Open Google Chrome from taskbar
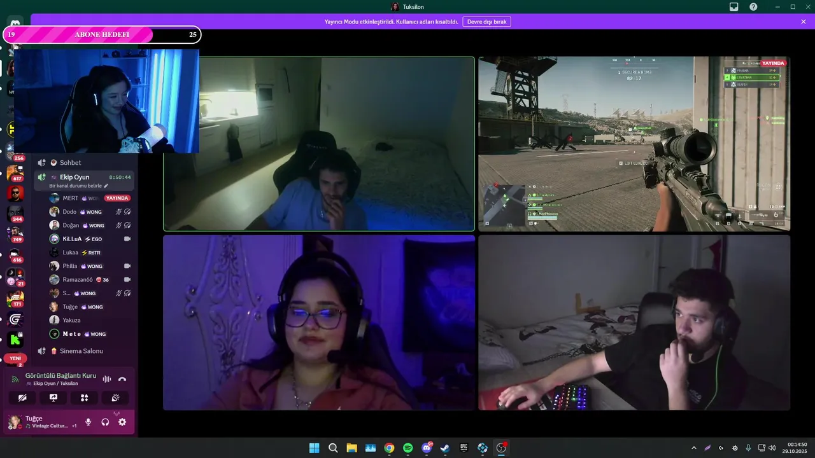The height and width of the screenshot is (458, 815). coord(389,448)
